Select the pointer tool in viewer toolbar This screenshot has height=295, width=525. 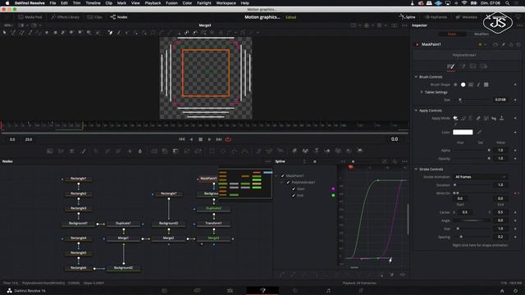[x=5, y=33]
